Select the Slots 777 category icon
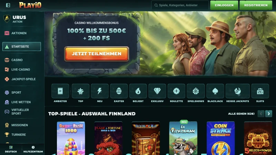 tap(260, 91)
